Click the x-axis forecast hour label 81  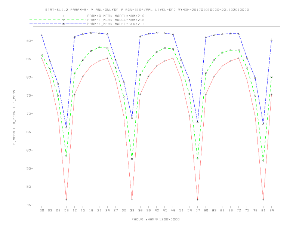(x=263, y=210)
